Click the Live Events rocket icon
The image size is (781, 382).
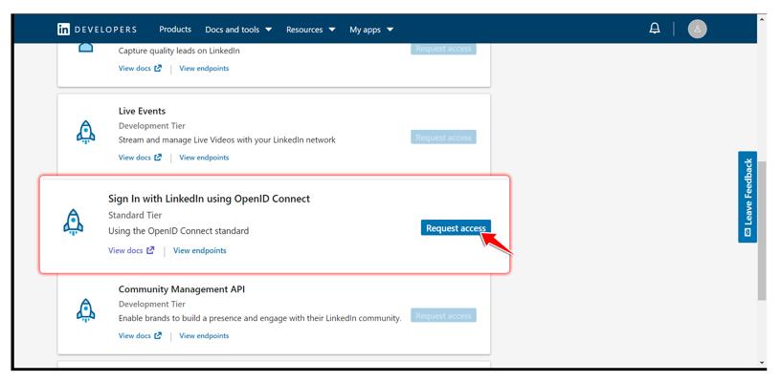[x=85, y=133]
